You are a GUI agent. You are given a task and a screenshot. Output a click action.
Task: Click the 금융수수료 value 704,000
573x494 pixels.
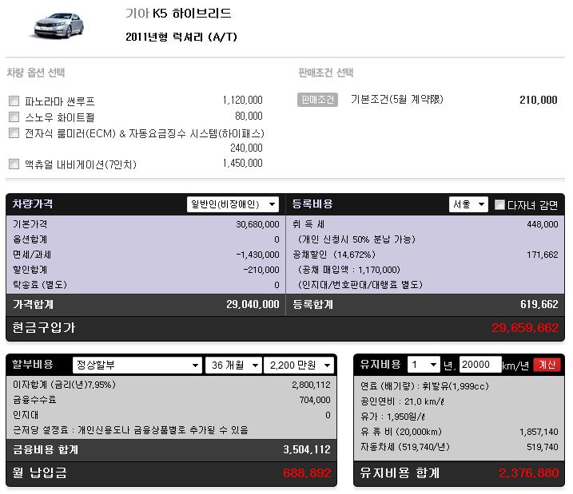(x=315, y=401)
